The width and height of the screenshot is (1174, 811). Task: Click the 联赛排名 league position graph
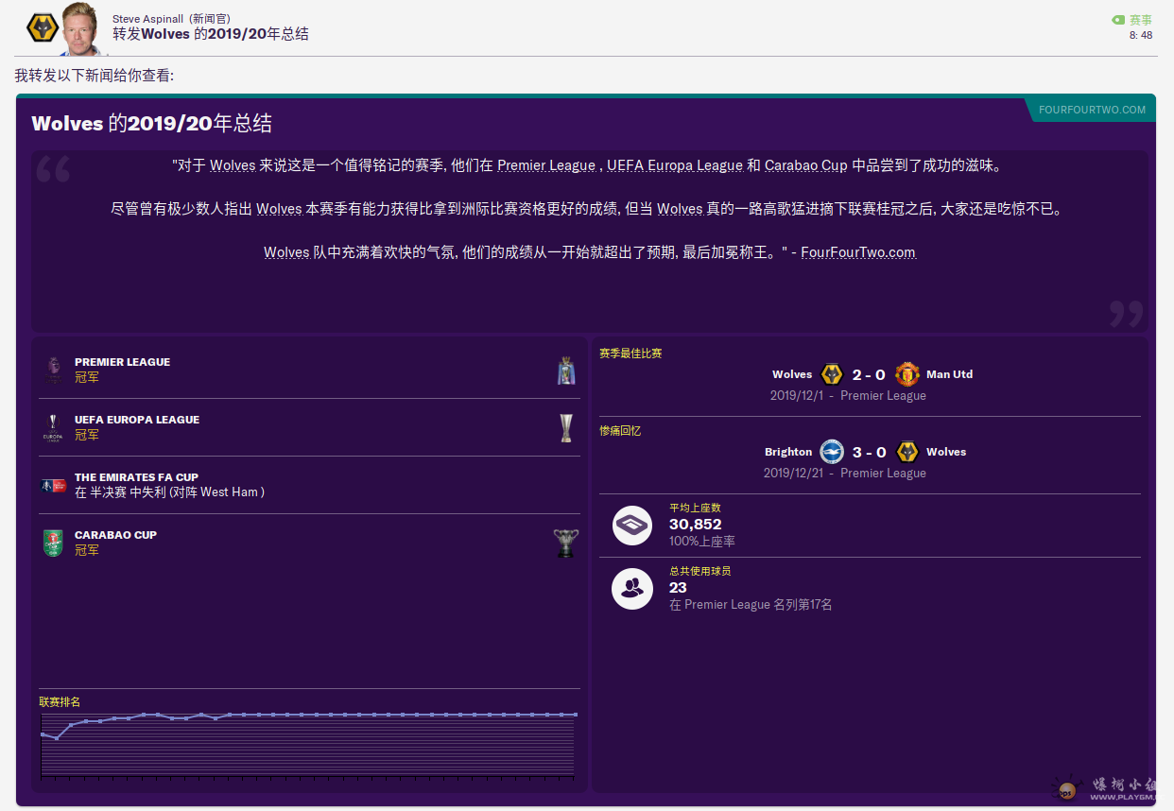(x=309, y=745)
